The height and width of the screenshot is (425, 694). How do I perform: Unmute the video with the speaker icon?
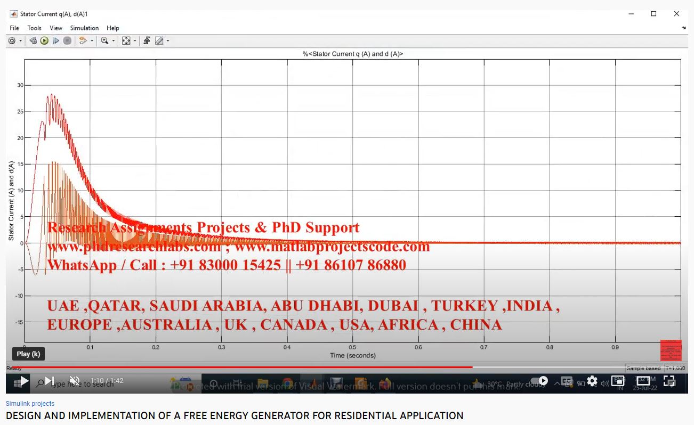click(x=75, y=381)
